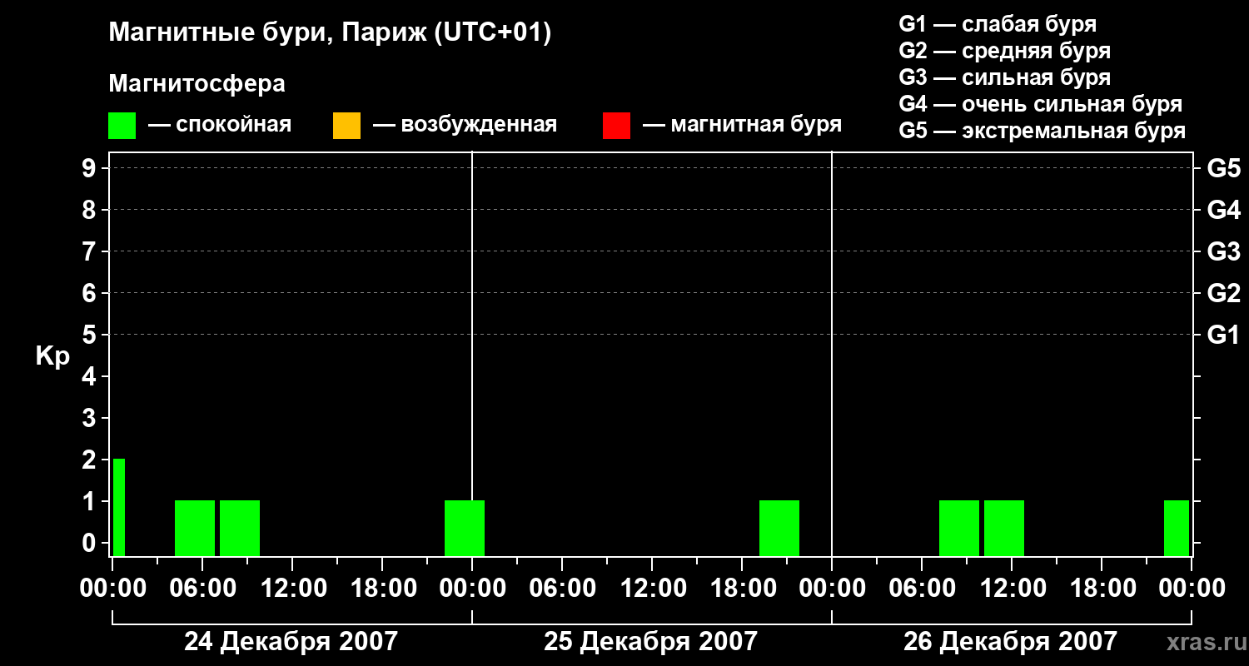
Task: Click the Kp=2 bar at start of 24 December
Action: [119, 507]
